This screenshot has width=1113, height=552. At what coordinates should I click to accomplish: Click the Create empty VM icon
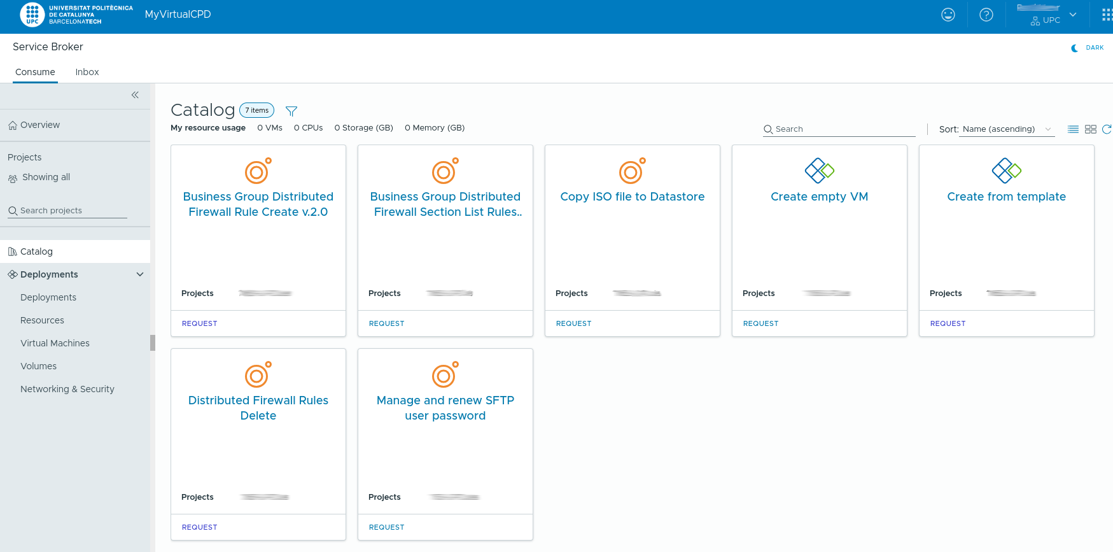point(819,171)
